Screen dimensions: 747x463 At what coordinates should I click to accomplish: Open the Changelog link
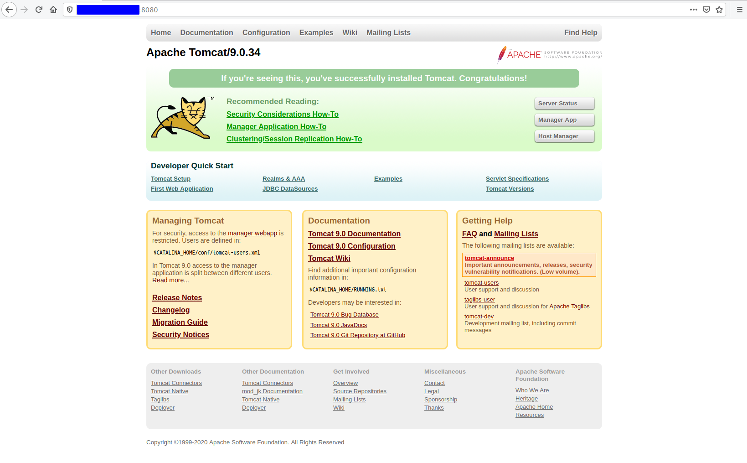click(x=171, y=310)
